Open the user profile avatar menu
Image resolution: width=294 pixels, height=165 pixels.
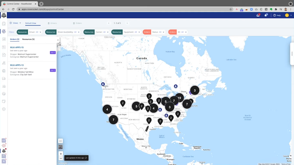(x=287, y=15)
